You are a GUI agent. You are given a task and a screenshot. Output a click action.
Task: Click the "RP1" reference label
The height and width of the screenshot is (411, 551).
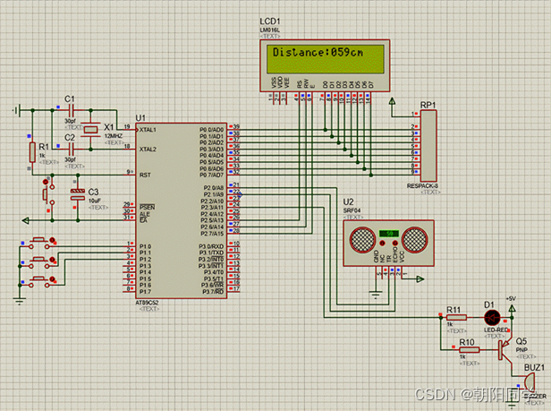point(428,105)
